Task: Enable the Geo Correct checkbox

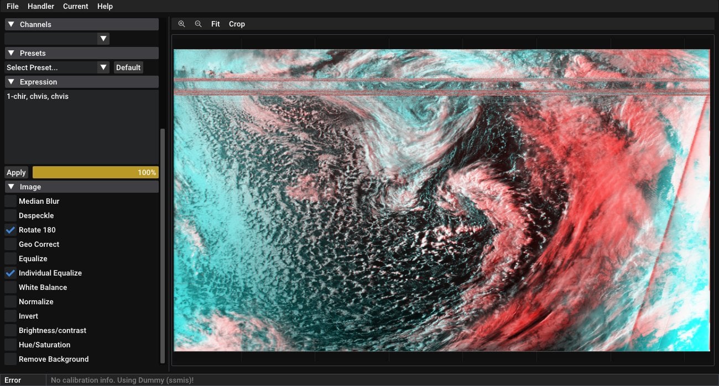Action: click(11, 244)
